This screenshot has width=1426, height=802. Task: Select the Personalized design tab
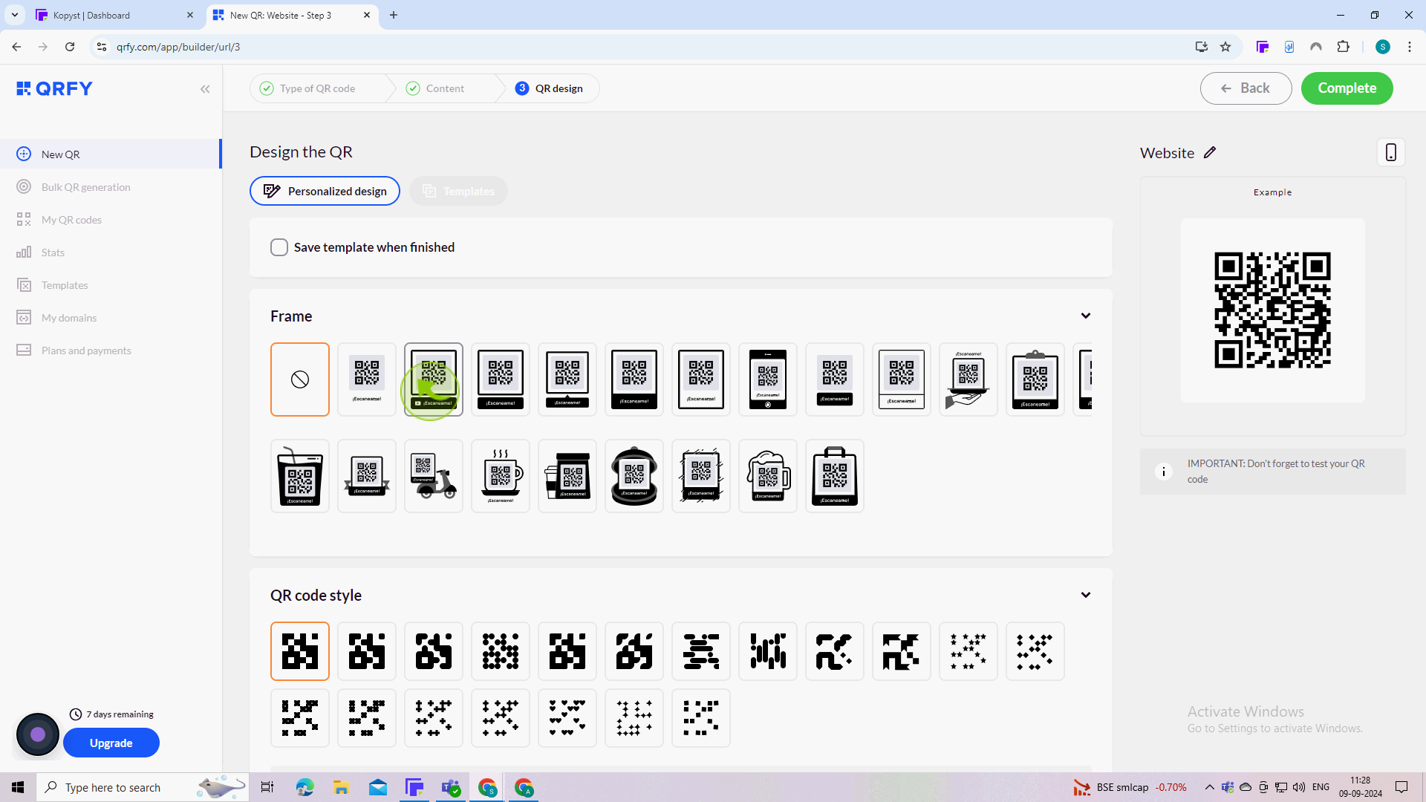325,191
